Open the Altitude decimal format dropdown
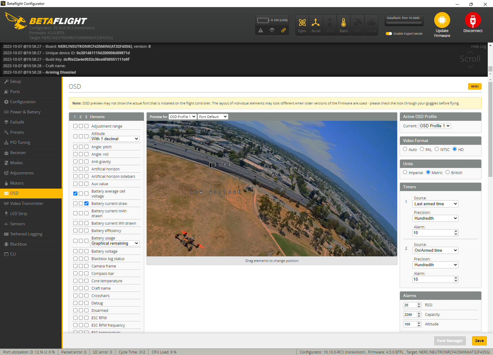The width and height of the screenshot is (493, 355). [x=114, y=139]
